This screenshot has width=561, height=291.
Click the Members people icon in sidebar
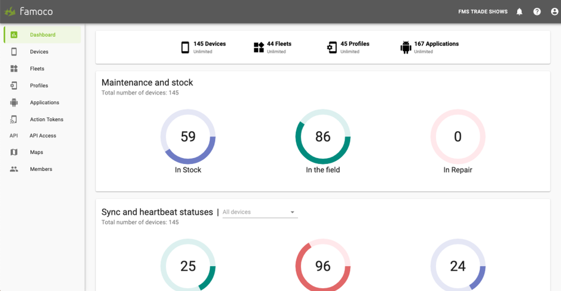pyautogui.click(x=14, y=169)
